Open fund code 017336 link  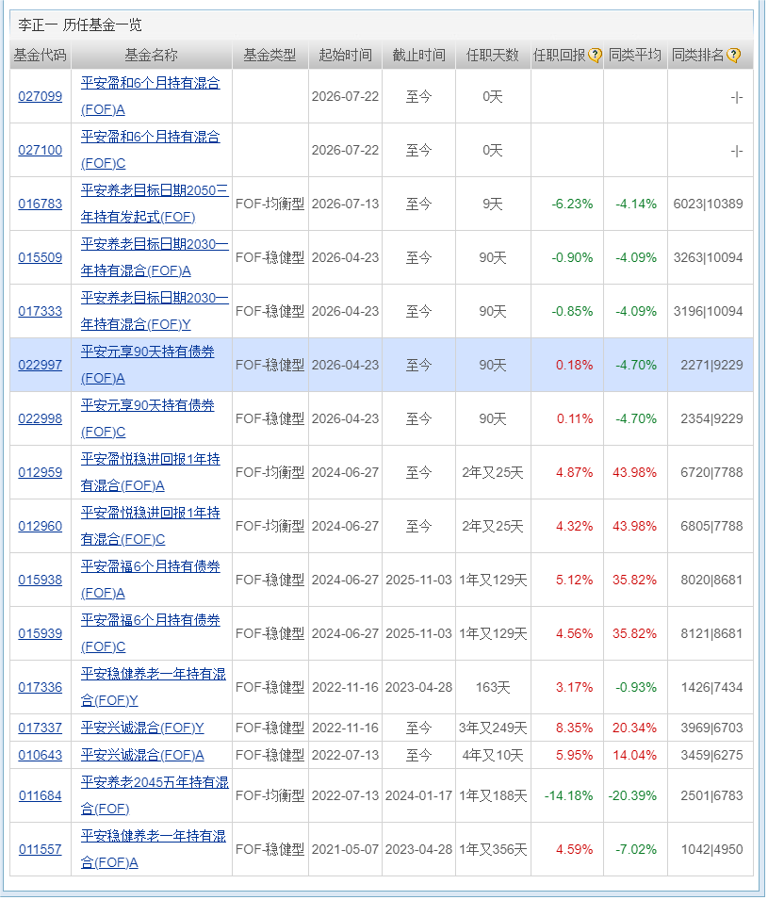coord(41,688)
